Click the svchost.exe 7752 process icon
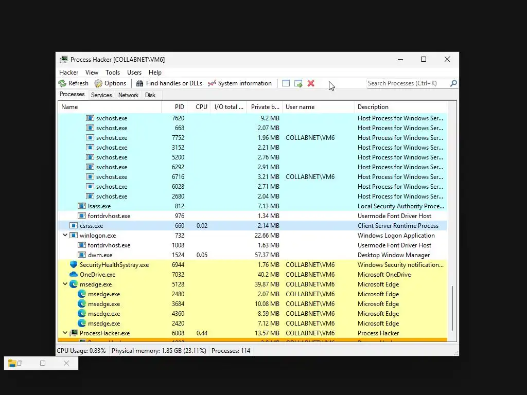527x395 pixels. click(90, 138)
